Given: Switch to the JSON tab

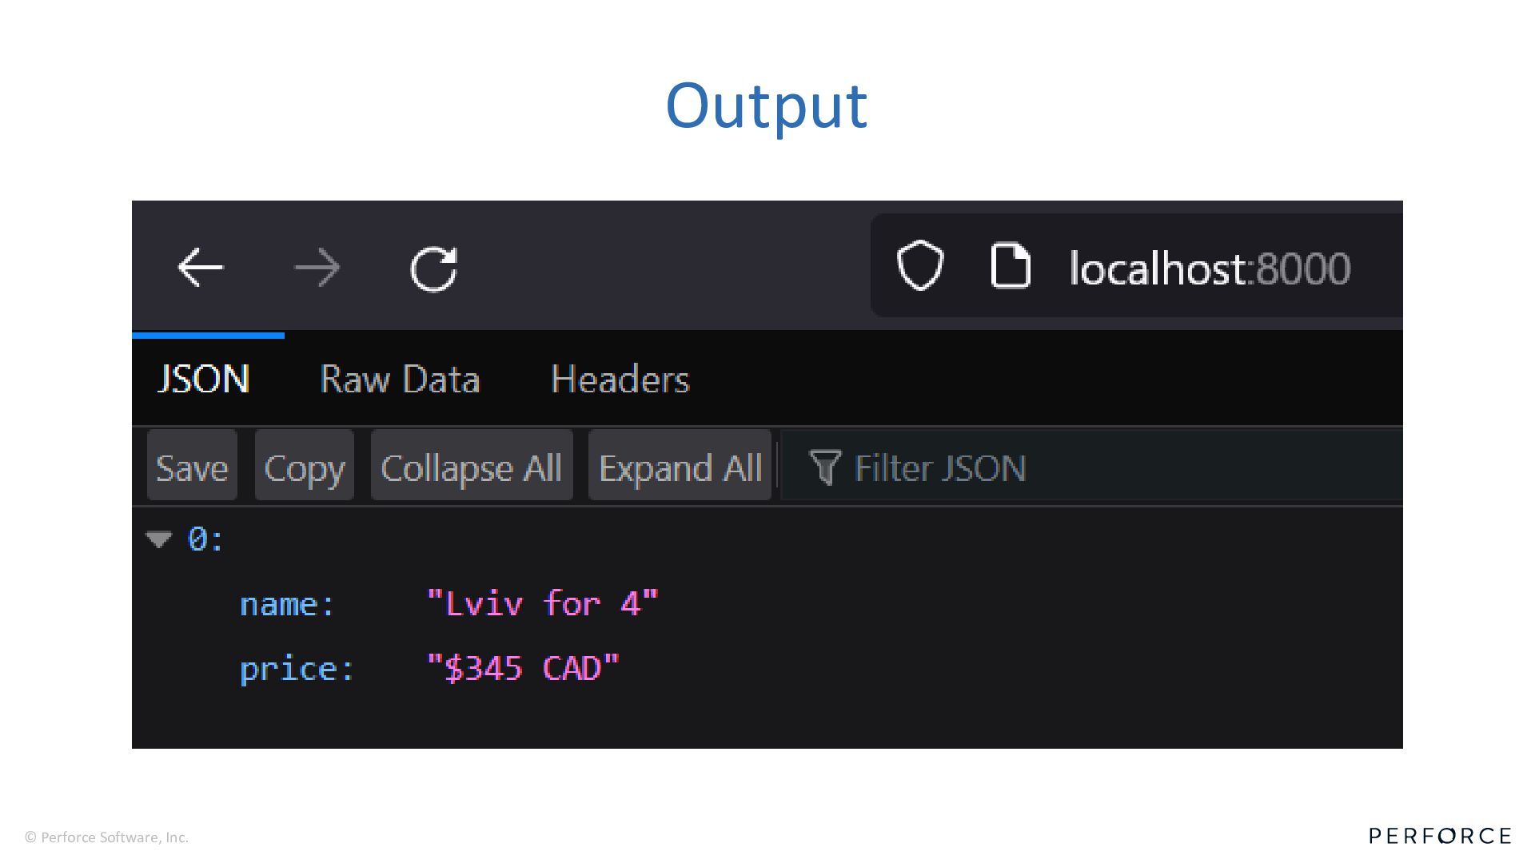Looking at the screenshot, I should 204,379.
